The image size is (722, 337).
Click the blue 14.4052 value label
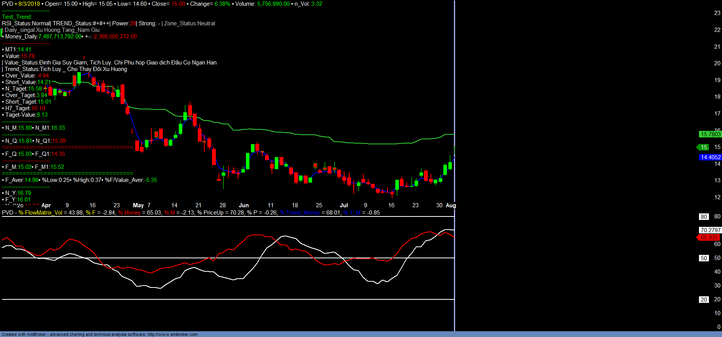pyautogui.click(x=710, y=157)
